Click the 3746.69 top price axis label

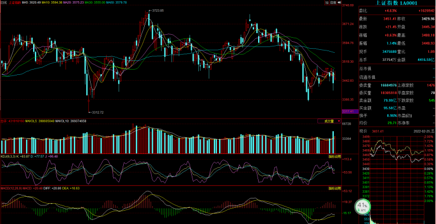tap(348, 5)
